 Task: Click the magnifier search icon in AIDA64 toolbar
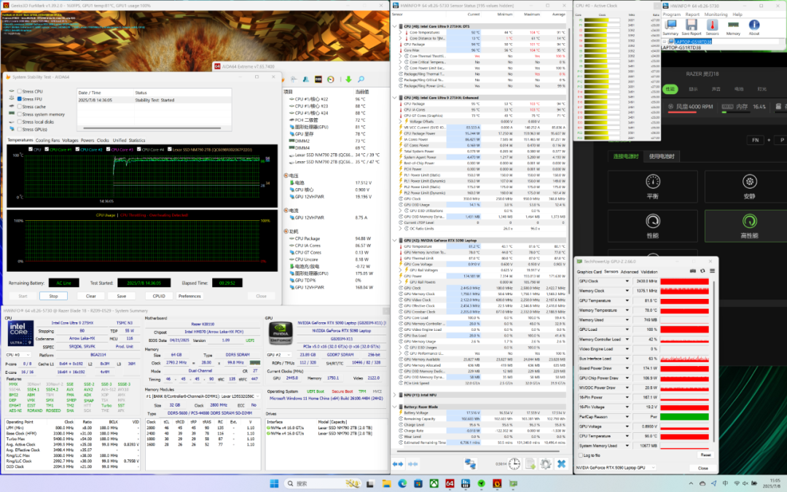click(x=361, y=79)
